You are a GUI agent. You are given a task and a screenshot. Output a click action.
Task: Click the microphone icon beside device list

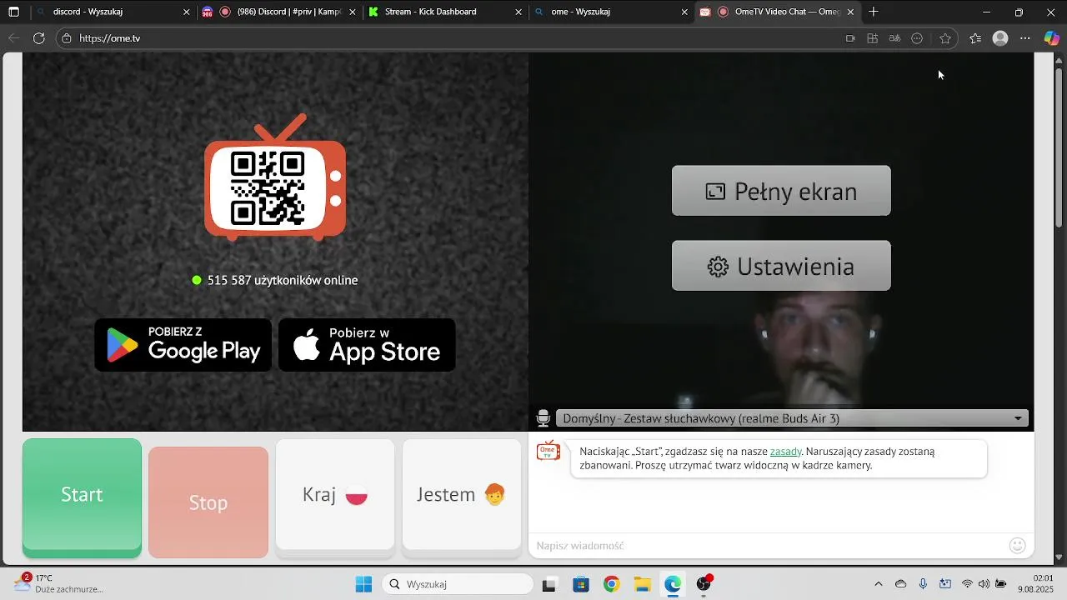coord(544,418)
